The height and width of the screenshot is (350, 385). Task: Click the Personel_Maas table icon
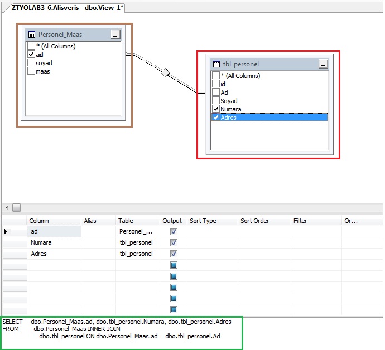32,35
